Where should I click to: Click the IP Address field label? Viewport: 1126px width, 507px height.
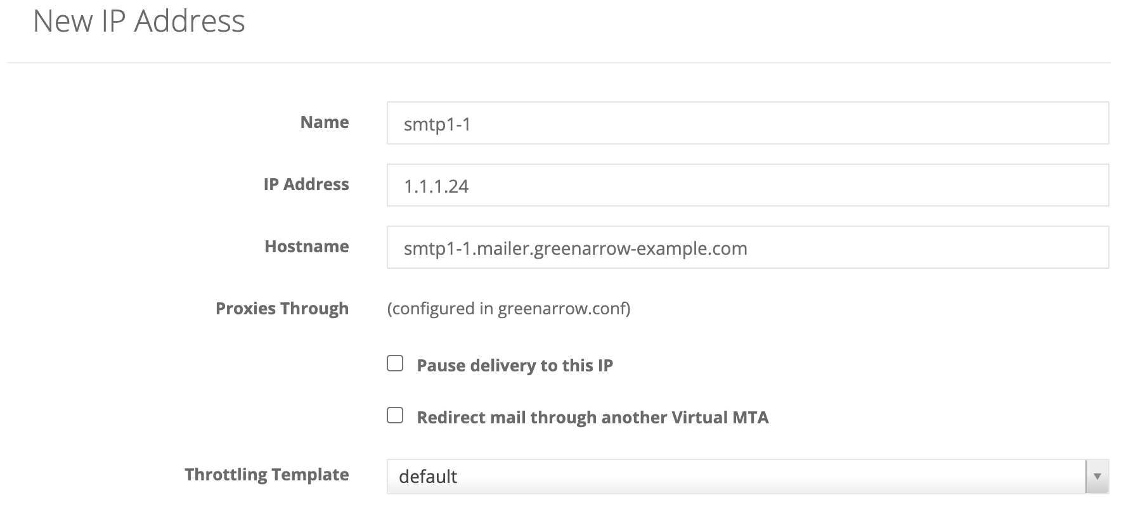point(306,184)
